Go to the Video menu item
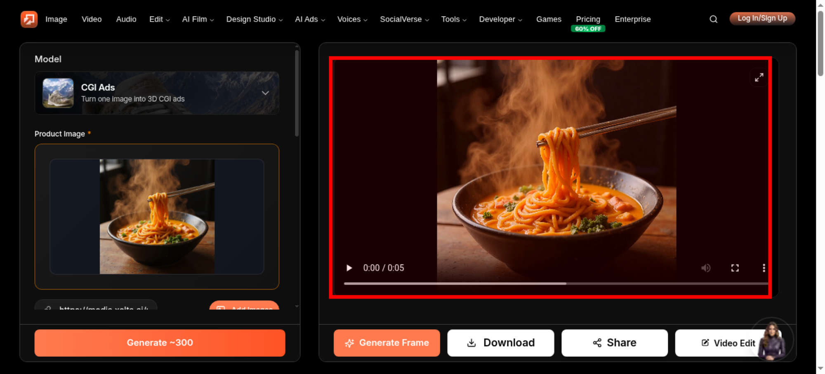 92,19
